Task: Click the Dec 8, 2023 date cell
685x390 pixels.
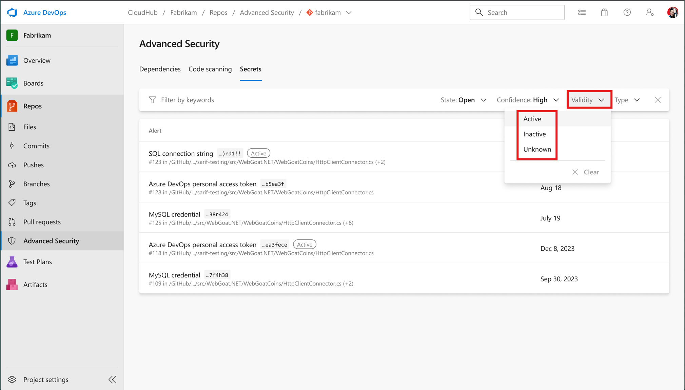Action: [x=557, y=249]
